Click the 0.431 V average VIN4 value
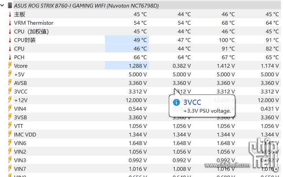 [x=270, y=109]
